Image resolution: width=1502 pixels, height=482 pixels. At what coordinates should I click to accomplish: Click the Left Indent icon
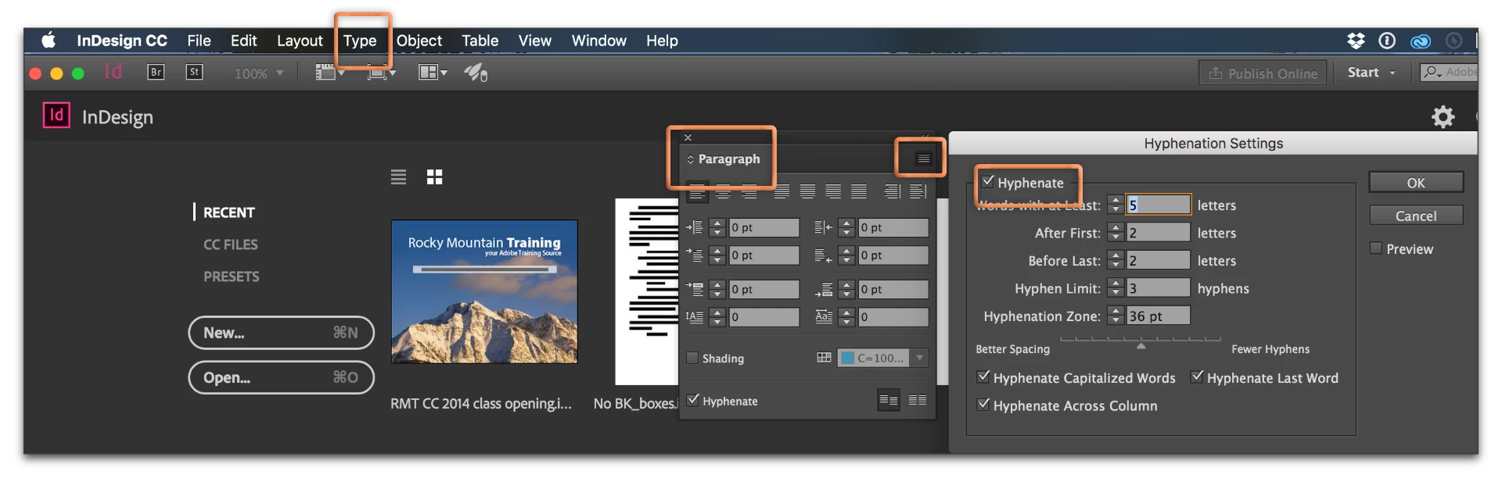pos(695,227)
